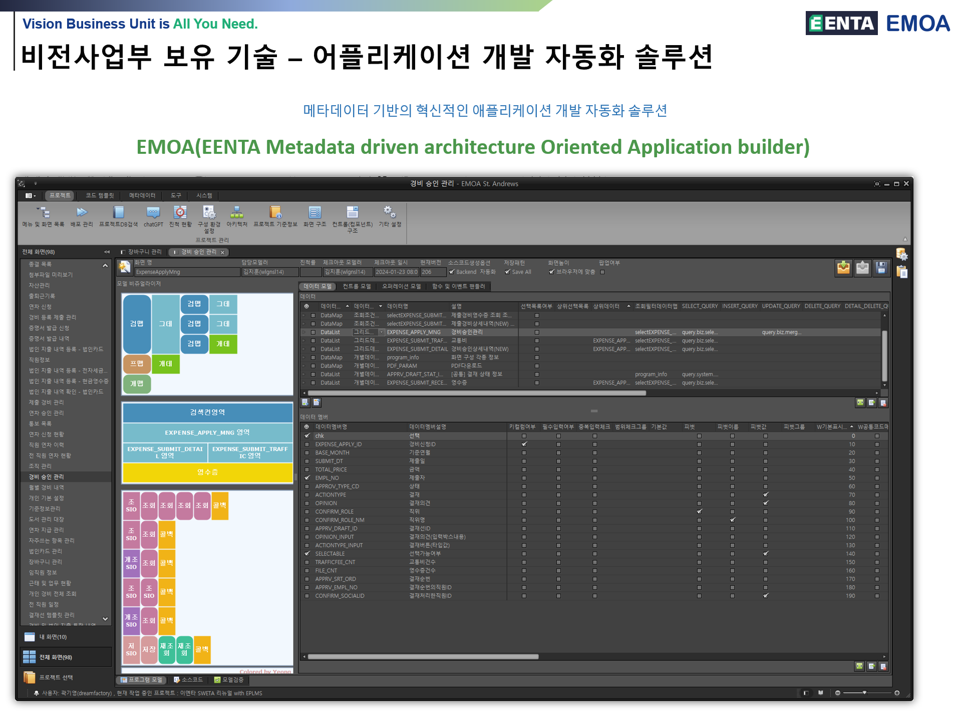This screenshot has height=719, width=962.
Task: Open the 아키텍처 icon
Action: [237, 216]
